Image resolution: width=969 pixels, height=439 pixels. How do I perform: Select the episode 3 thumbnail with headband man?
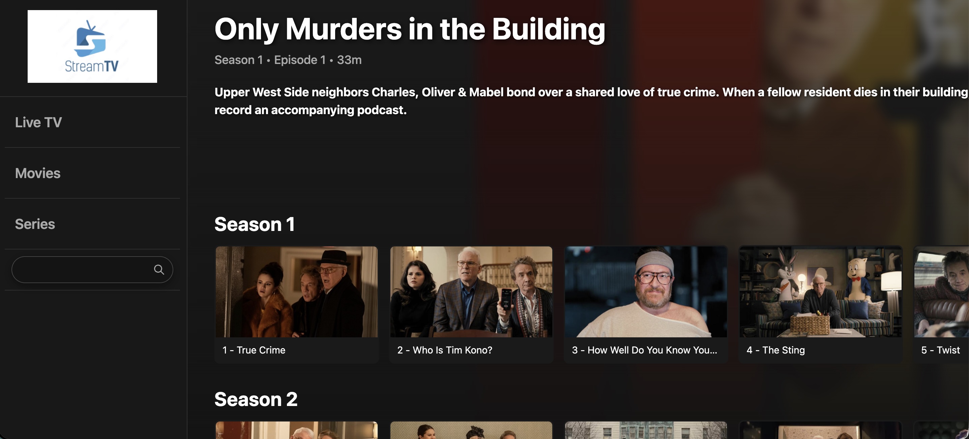646,292
